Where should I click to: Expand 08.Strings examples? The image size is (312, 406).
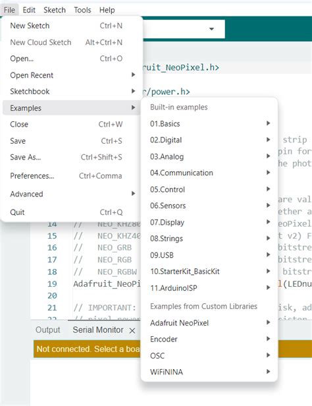pyautogui.click(x=209, y=239)
